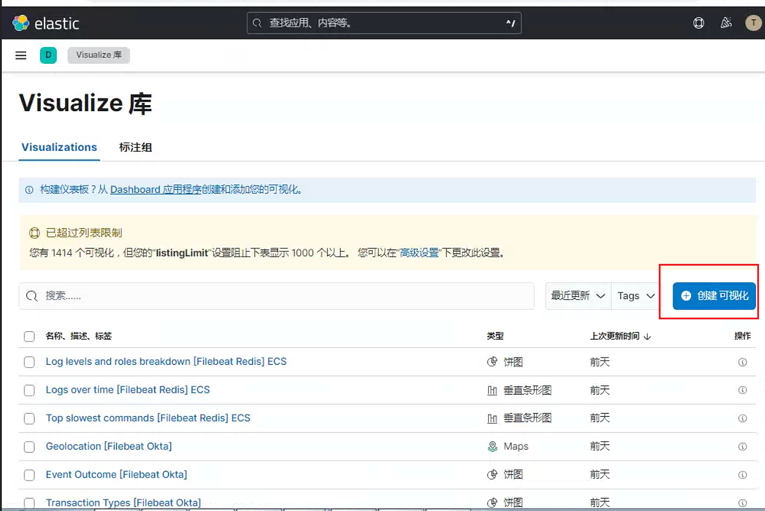Tick the select-all checkbox in table header
This screenshot has width=765, height=511.
click(x=29, y=337)
